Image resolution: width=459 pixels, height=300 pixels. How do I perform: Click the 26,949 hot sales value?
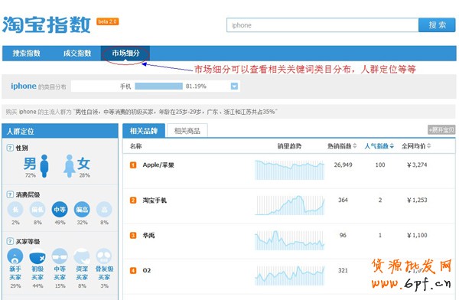[343, 165]
